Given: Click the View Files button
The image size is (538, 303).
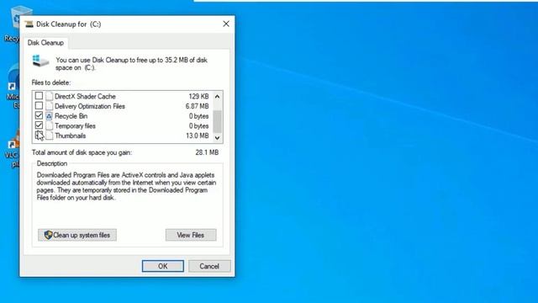Looking at the screenshot, I should pyautogui.click(x=191, y=235).
